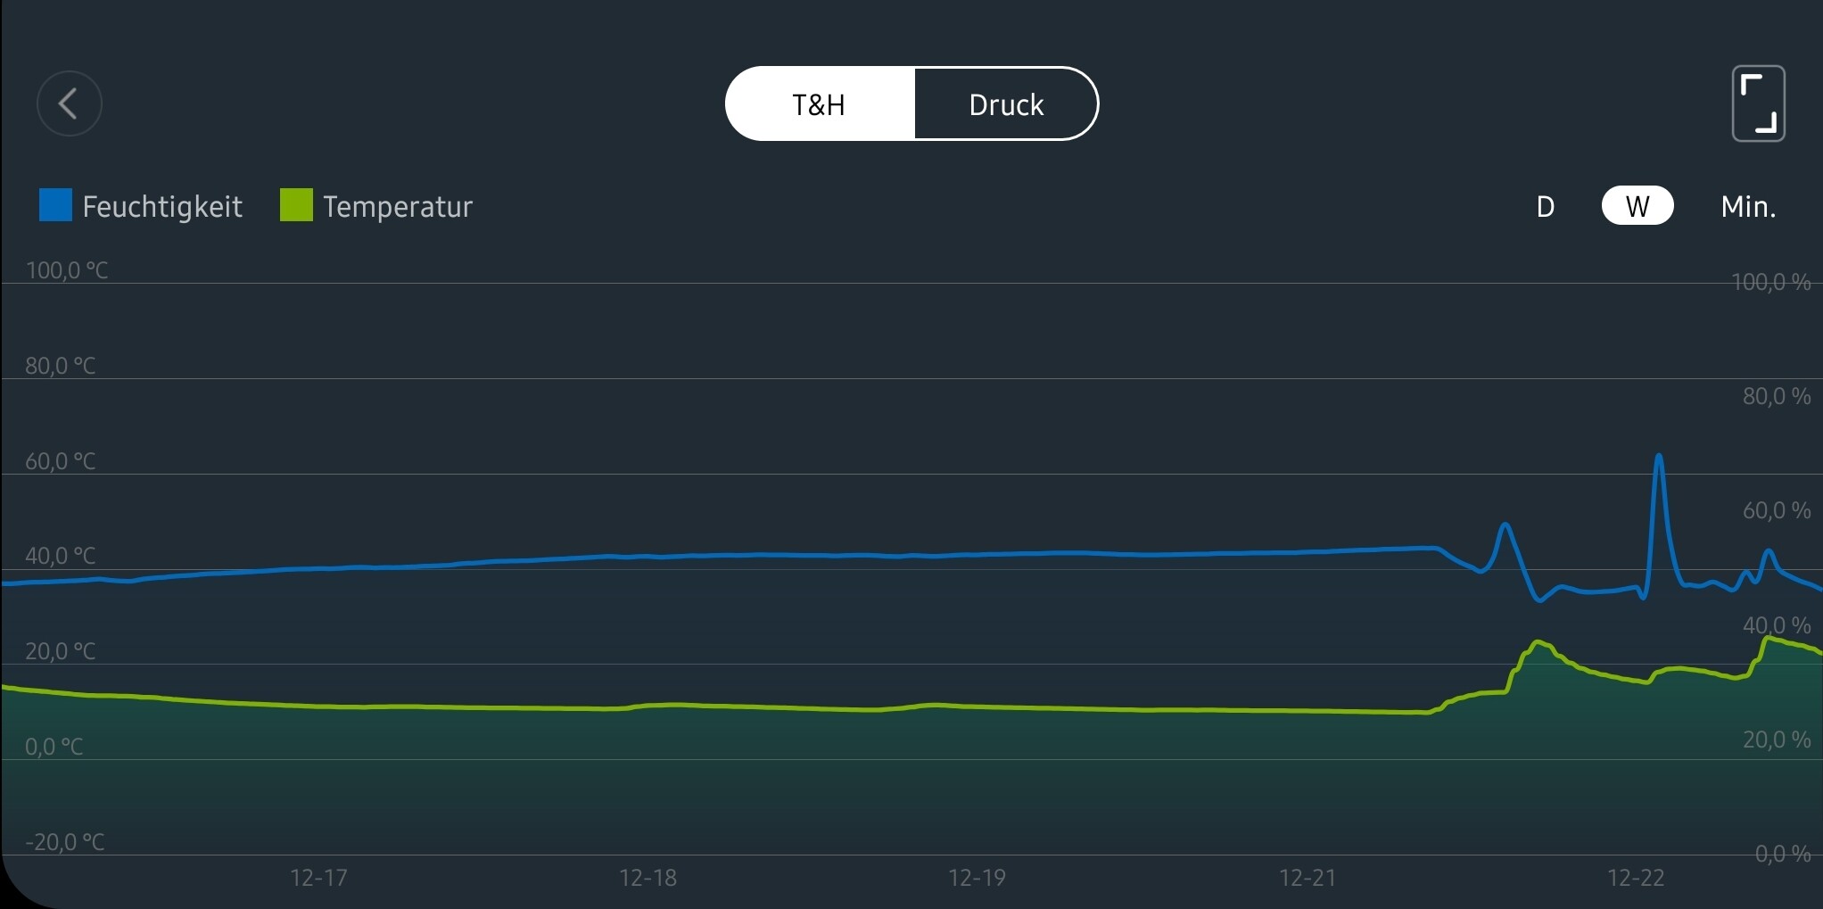Screen dimensions: 1823x909
Task: Click the 100,0 °C axis label
Action: 67,270
